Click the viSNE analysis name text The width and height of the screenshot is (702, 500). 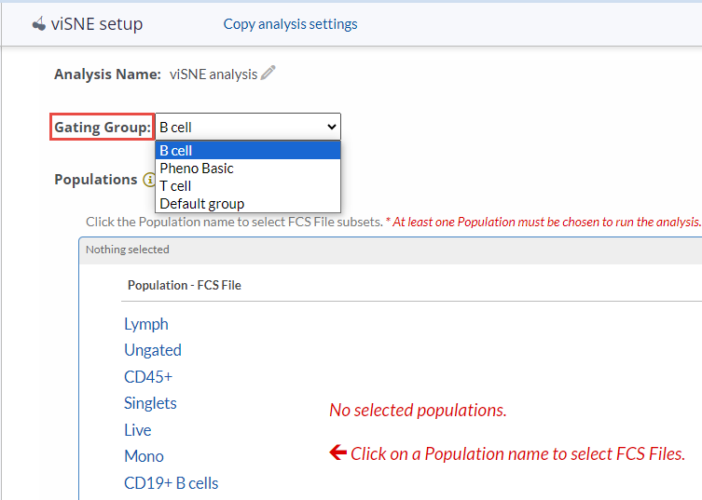[x=212, y=74]
